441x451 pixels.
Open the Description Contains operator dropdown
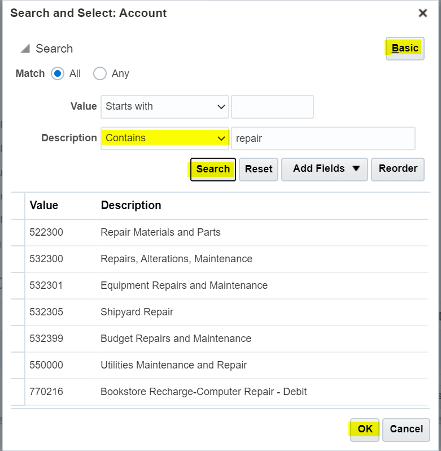coord(165,138)
